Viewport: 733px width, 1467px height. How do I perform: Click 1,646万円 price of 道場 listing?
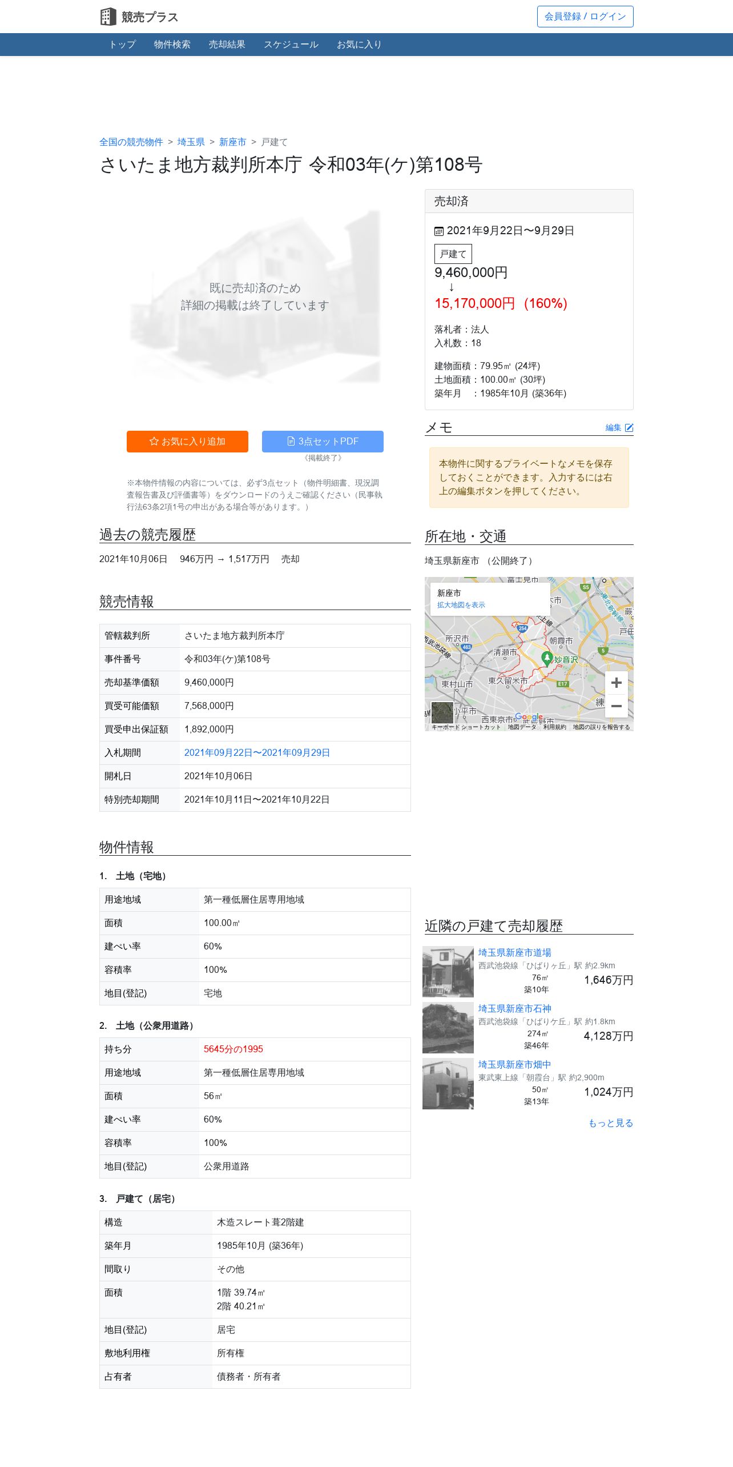point(609,980)
